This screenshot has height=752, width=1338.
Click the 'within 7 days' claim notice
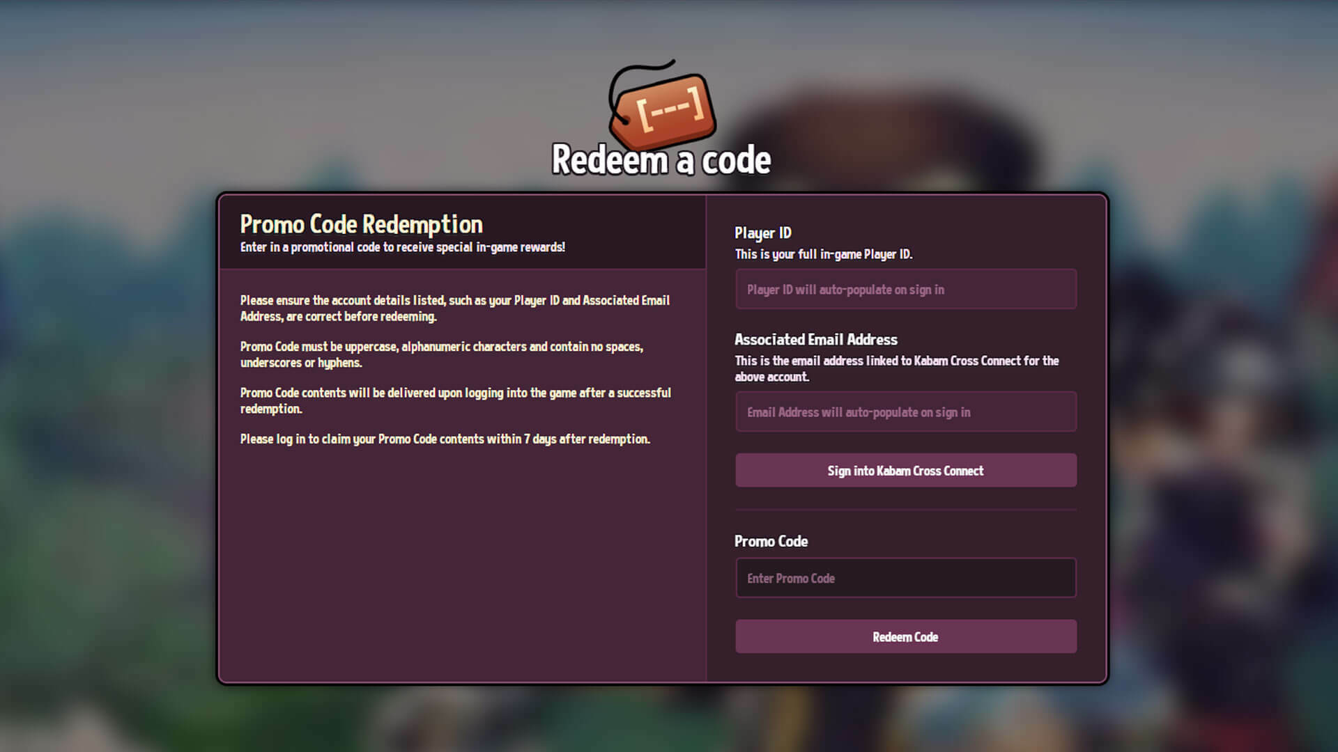445,439
